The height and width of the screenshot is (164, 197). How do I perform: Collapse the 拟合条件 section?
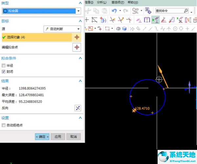(x=80, y=58)
